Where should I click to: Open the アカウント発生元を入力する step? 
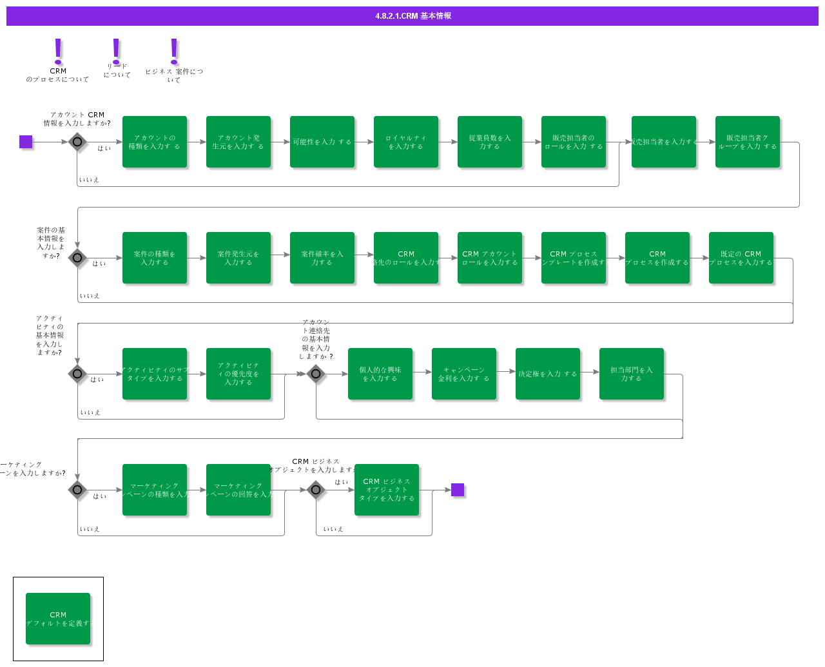[238, 142]
